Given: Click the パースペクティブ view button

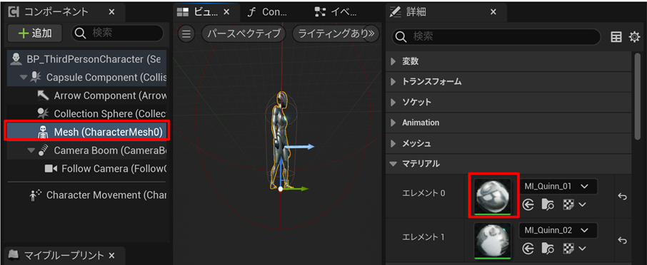Looking at the screenshot, I should coord(244,33).
